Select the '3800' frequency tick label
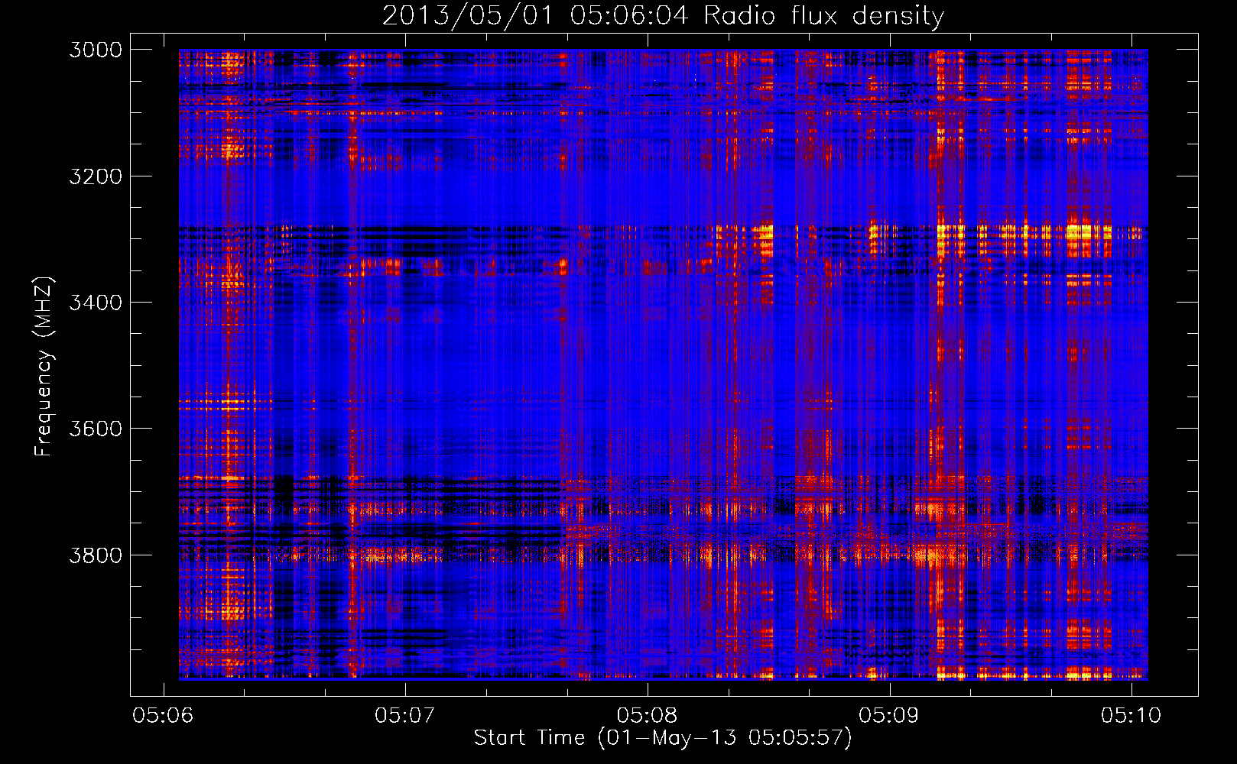This screenshot has width=1237, height=764. tap(96, 555)
